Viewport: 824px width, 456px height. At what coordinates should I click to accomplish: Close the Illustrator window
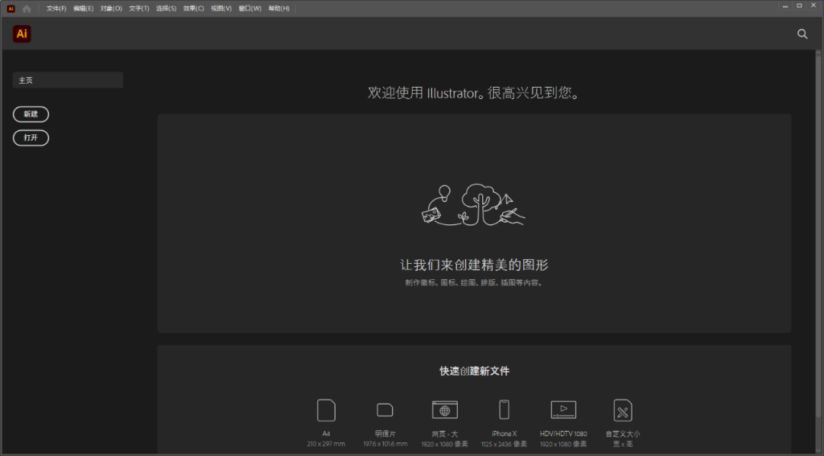point(813,6)
